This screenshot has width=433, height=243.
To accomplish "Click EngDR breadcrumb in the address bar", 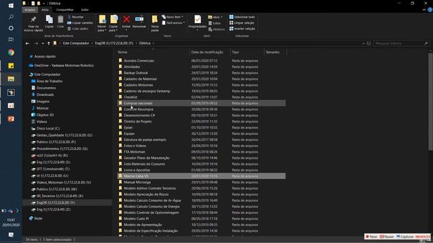I will (x=114, y=43).
